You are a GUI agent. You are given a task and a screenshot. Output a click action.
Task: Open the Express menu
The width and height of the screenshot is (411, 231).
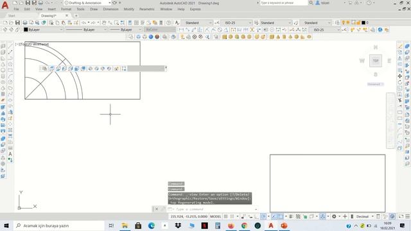coord(195,9)
